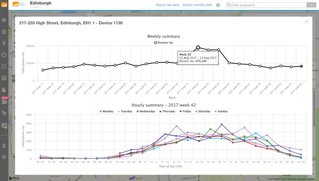Click the dialog title with Device 1136

(71, 23)
